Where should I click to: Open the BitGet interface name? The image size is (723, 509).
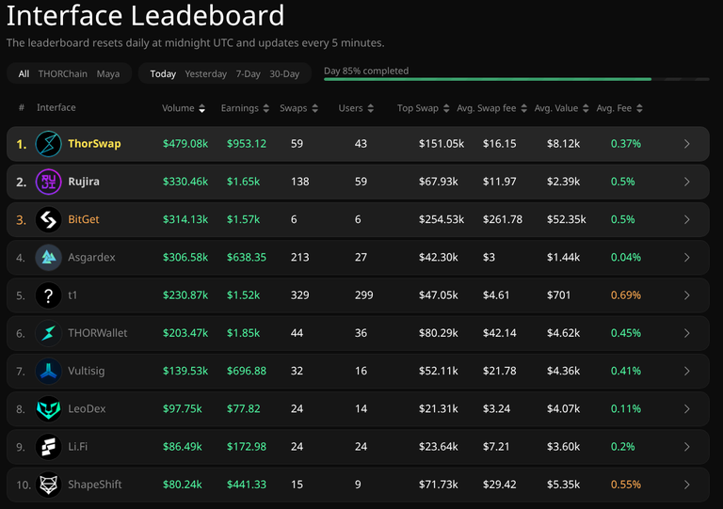84,219
